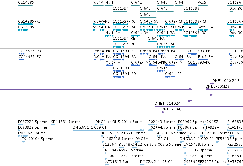Click the Gr64d gene feature

pos(166,5)
